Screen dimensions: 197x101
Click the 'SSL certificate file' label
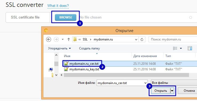(x=25, y=17)
